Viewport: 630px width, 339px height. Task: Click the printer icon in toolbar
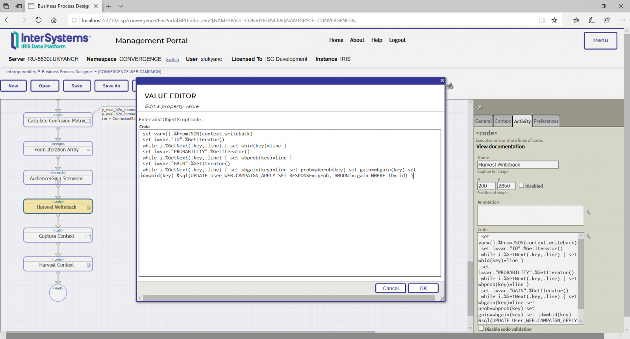pyautogui.click(x=450, y=86)
